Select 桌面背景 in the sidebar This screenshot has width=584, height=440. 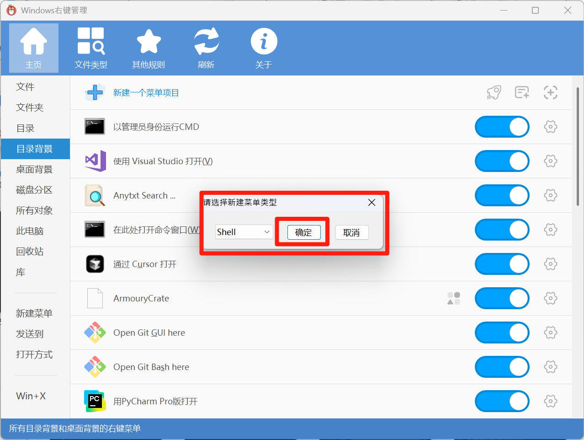pyautogui.click(x=34, y=169)
